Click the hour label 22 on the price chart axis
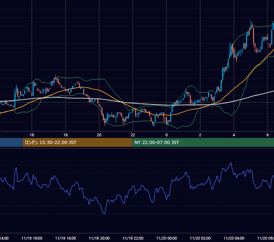 point(133,135)
